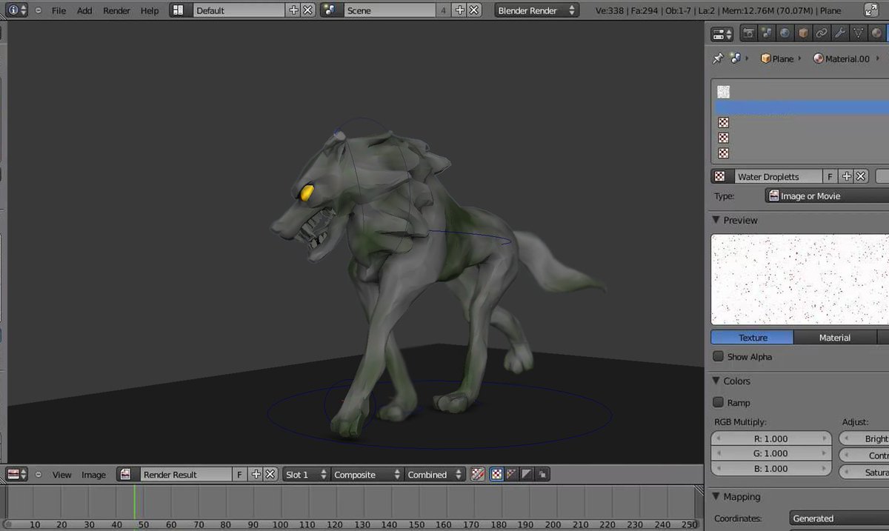Add a new screen layout next to Default
This screenshot has height=531, width=889.
coord(293,10)
